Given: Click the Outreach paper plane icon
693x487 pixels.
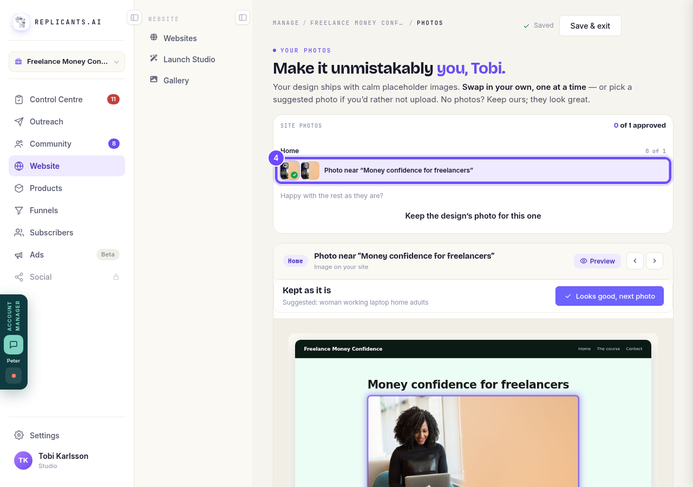Looking at the screenshot, I should [19, 122].
